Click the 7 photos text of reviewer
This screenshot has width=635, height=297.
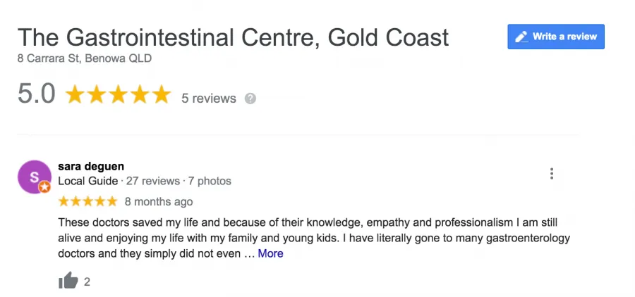pos(210,181)
